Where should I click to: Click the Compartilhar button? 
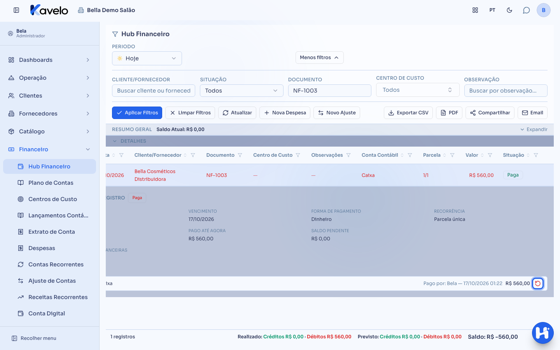490,113
